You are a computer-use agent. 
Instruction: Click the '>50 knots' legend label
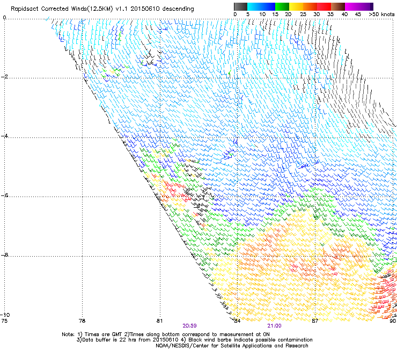[x=381, y=14]
